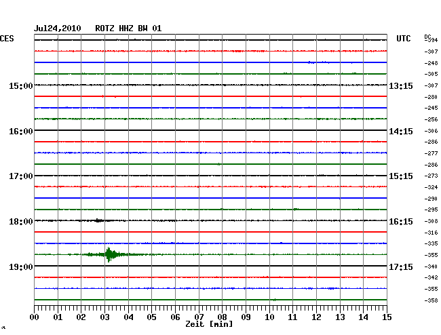The width and height of the screenshot is (441, 335).
Task: Select the "15:00" local time label
Action: click(21, 85)
